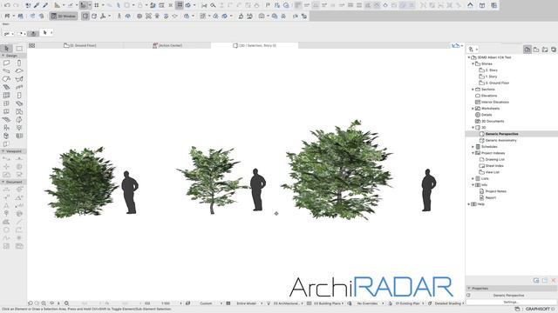Image resolution: width=558 pixels, height=313 pixels.
Task: Select the Beam tool
Action: [x=6, y=71]
